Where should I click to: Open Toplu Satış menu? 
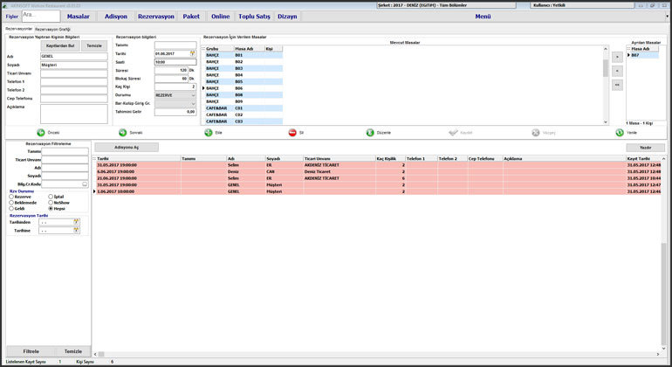(254, 17)
